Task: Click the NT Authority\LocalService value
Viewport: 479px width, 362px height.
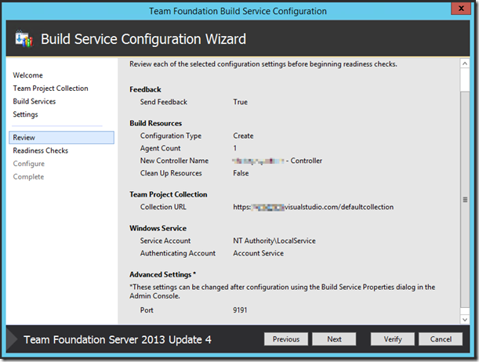Action: point(274,241)
